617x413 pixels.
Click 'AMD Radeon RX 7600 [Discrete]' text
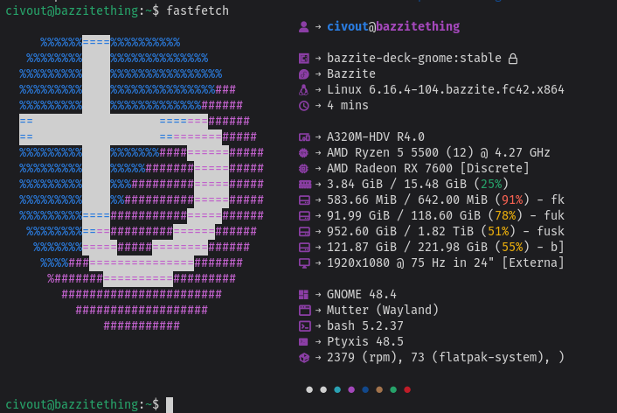tap(428, 168)
